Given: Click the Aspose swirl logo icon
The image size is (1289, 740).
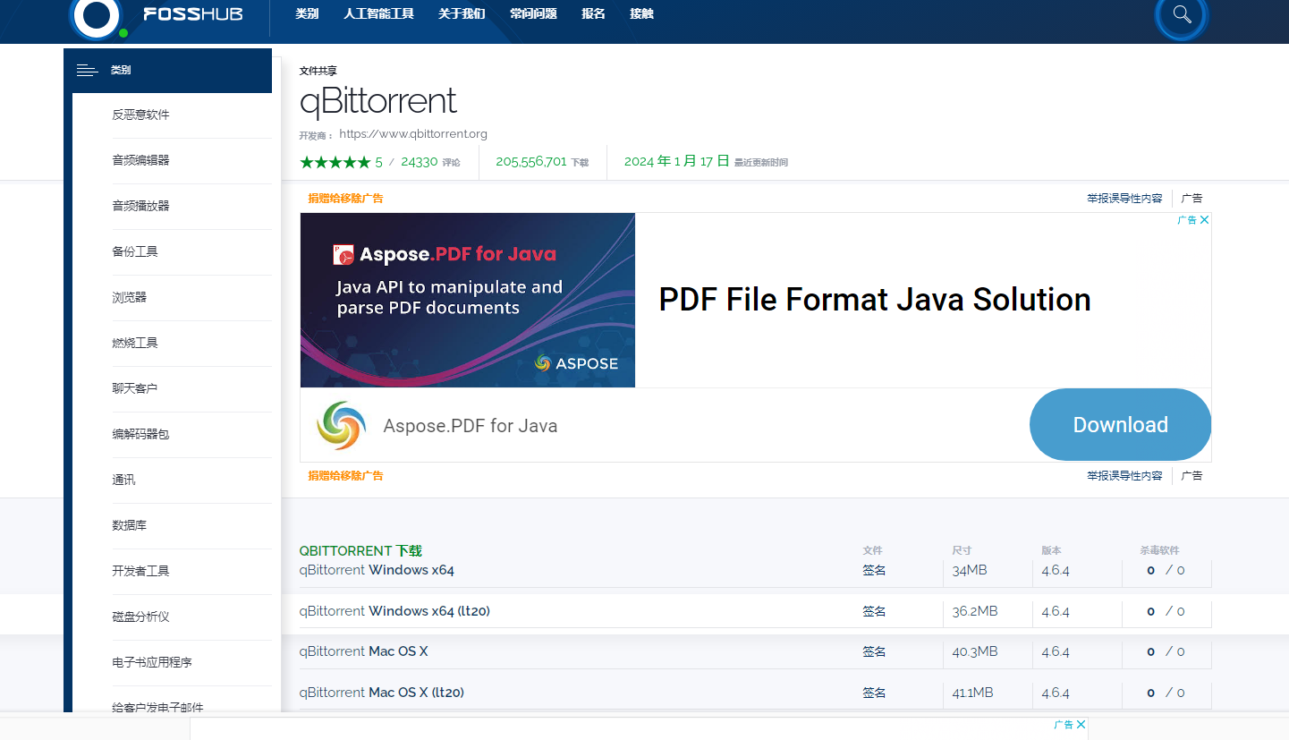Looking at the screenshot, I should coord(341,426).
